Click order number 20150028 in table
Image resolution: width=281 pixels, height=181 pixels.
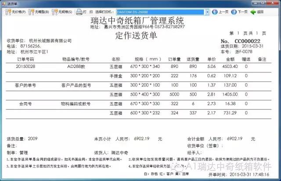click(25, 67)
